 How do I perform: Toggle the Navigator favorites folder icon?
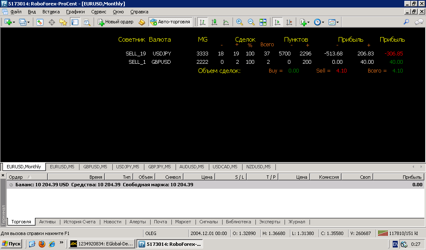[x=63, y=22]
